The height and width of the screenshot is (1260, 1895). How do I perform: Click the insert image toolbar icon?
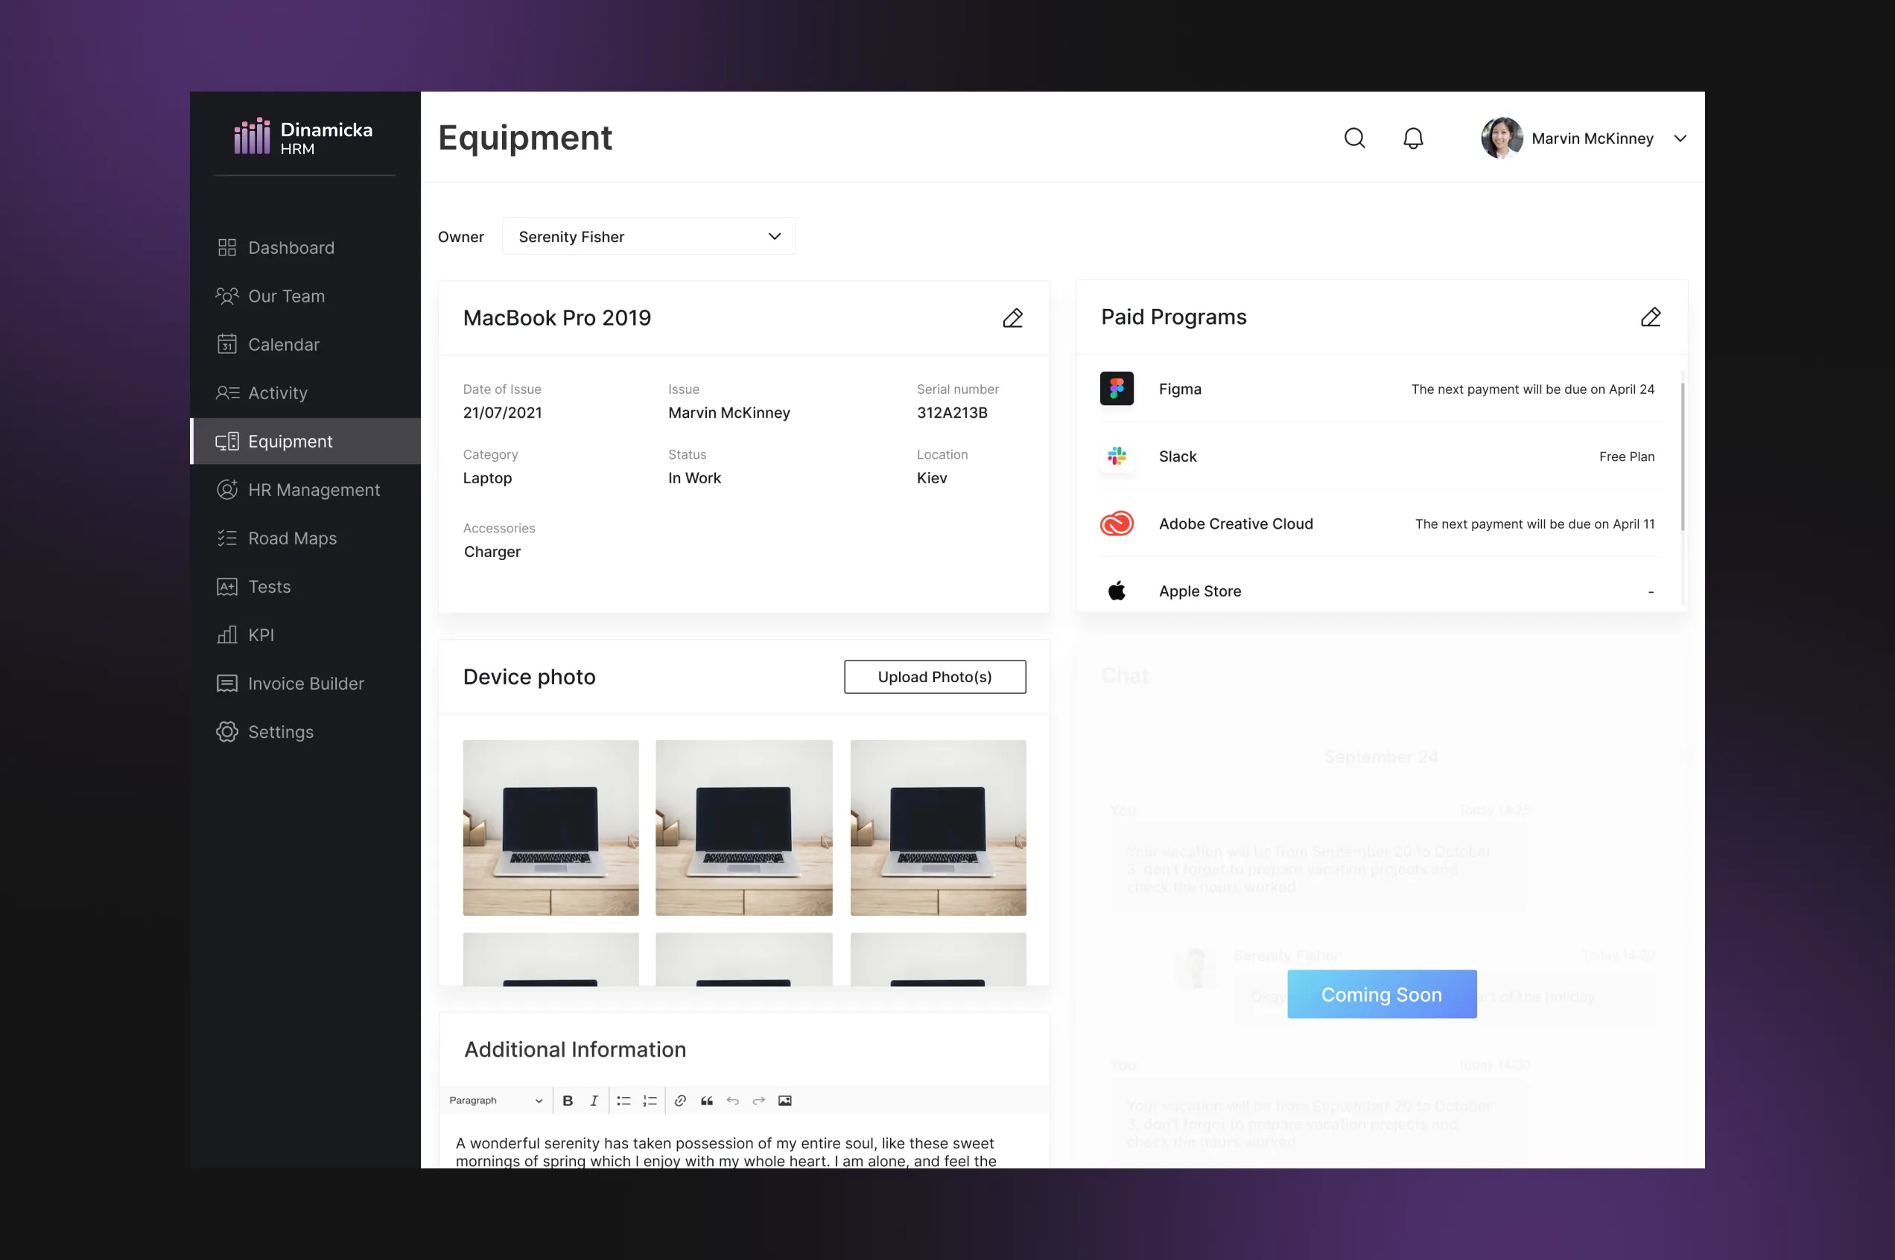point(785,1101)
